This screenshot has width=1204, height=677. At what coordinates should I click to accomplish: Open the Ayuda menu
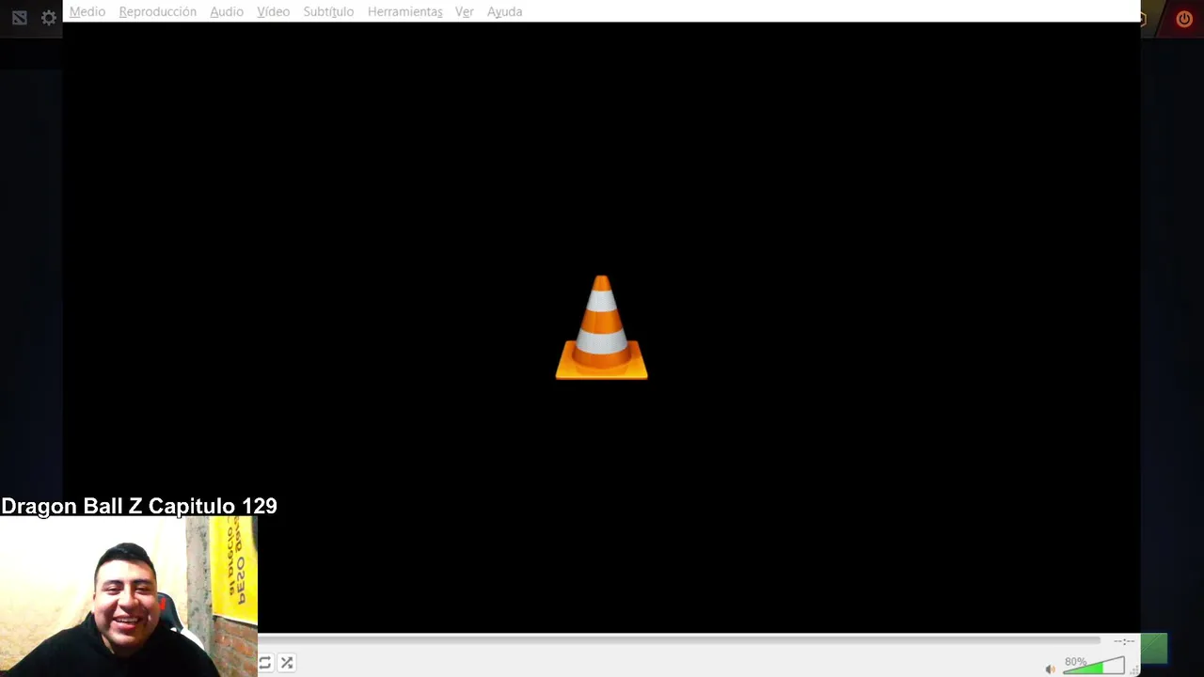tap(504, 11)
